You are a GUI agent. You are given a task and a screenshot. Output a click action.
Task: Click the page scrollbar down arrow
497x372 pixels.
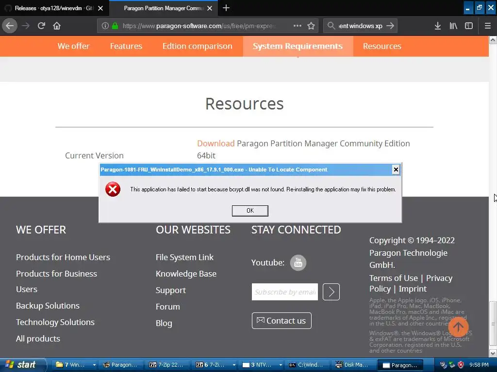(x=493, y=353)
